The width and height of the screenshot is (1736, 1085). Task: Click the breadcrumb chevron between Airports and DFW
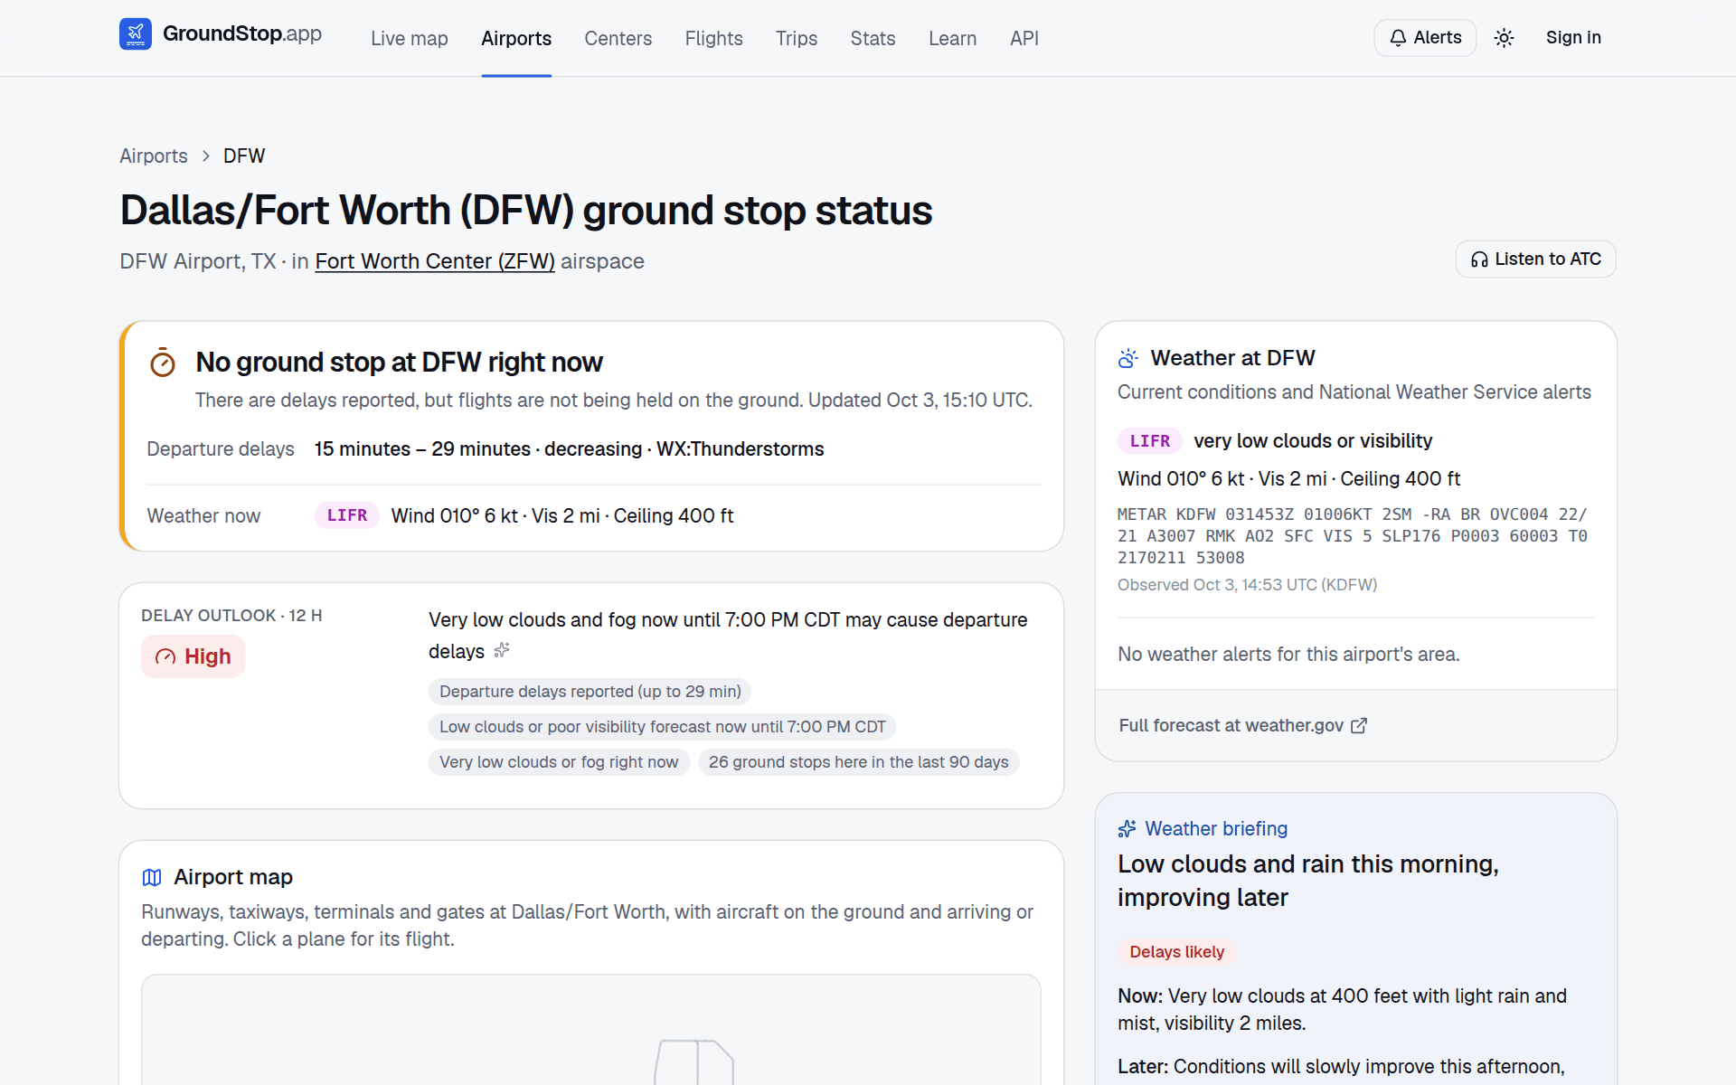(x=206, y=156)
